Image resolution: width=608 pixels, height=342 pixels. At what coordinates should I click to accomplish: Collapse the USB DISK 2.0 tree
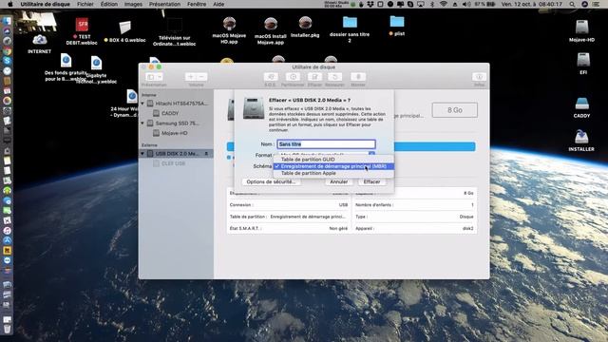pos(142,154)
